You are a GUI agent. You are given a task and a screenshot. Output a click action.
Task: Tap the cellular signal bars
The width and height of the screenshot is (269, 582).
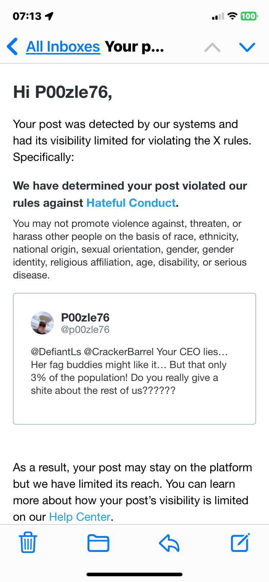click(x=218, y=16)
